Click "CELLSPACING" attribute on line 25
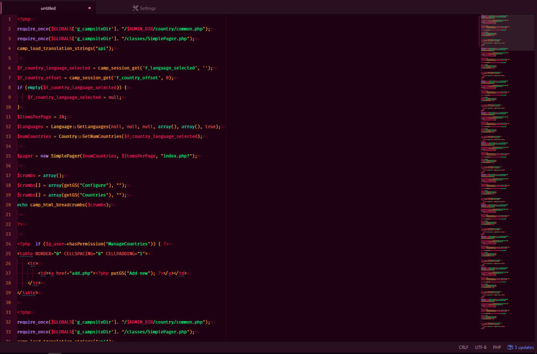This screenshot has width=537, height=354. tap(78, 253)
